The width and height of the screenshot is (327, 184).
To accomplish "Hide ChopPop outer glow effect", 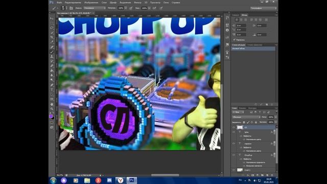I will click(x=244, y=166).
